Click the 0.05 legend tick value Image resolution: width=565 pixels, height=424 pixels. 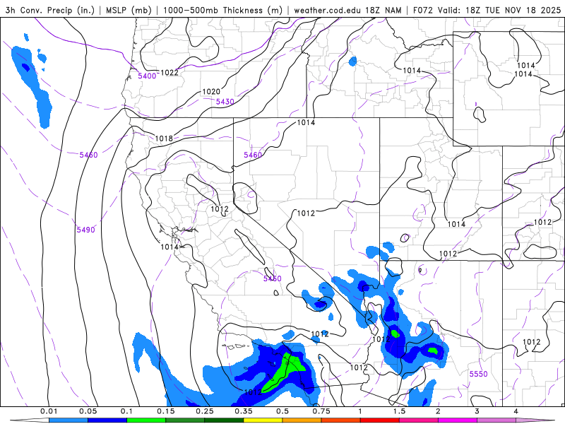click(88, 411)
